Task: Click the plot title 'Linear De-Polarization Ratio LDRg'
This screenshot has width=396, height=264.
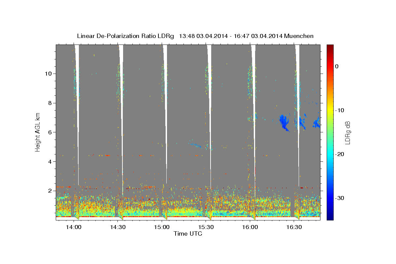Action: coord(125,36)
